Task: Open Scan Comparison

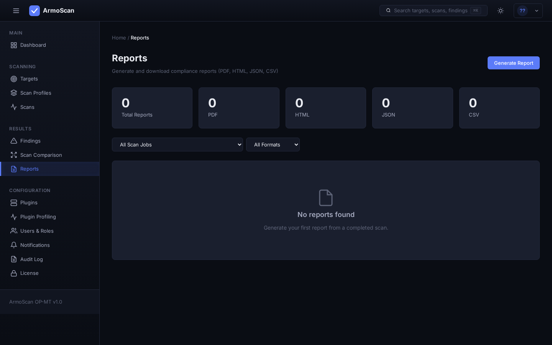Action: coord(50,155)
